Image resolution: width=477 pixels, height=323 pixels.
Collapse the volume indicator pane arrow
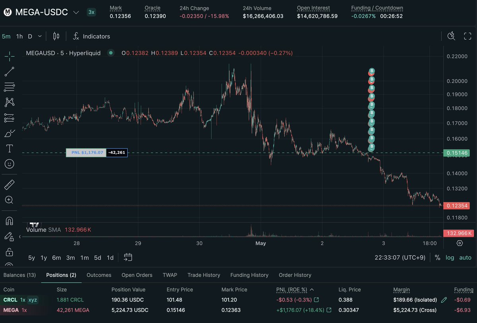(20, 237)
